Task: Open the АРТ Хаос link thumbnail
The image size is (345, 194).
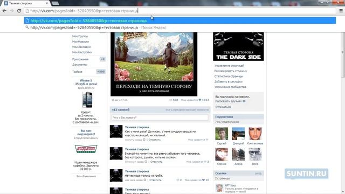Action: click(x=219, y=188)
